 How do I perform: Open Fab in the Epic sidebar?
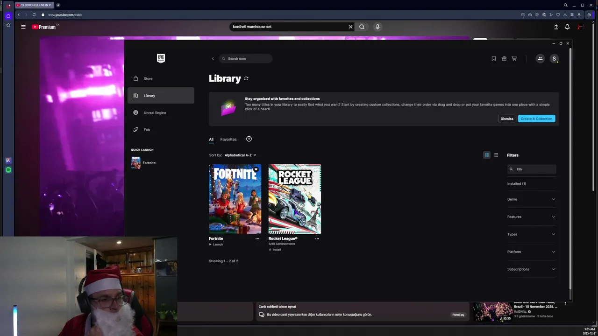click(161, 130)
